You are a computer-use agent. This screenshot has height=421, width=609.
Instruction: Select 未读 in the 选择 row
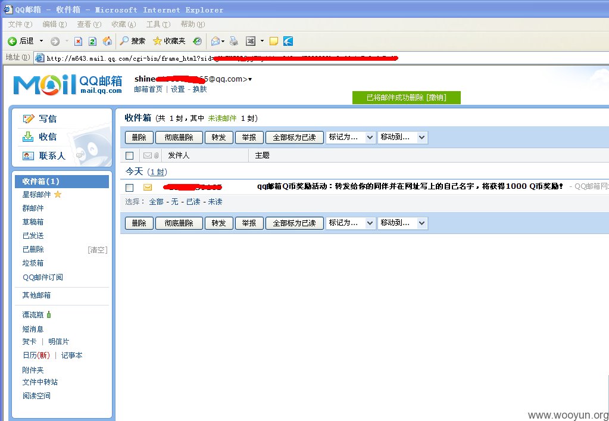215,201
